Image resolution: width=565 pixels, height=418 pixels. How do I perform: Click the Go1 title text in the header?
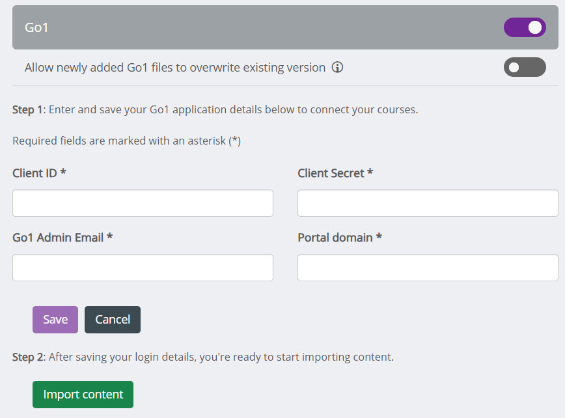(x=36, y=28)
